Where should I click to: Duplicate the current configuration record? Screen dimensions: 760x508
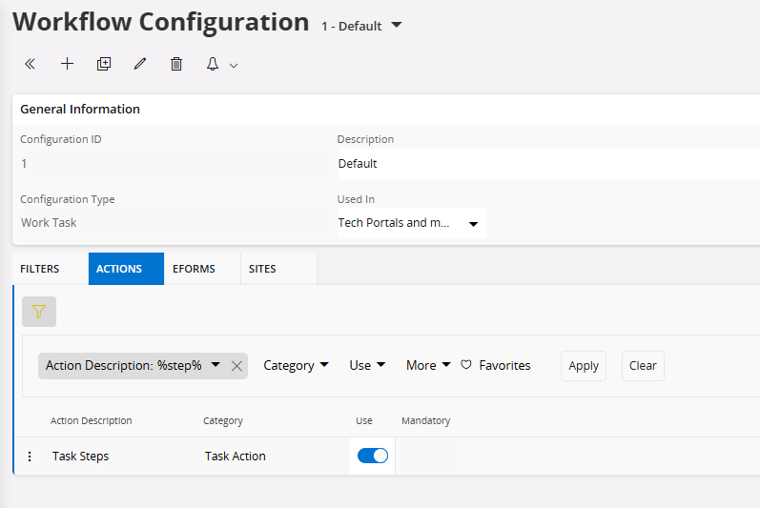pyautogui.click(x=104, y=64)
